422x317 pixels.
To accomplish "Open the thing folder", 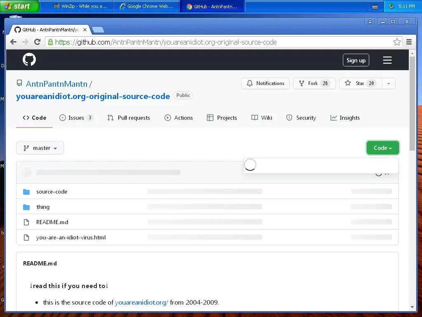I will coord(43,207).
